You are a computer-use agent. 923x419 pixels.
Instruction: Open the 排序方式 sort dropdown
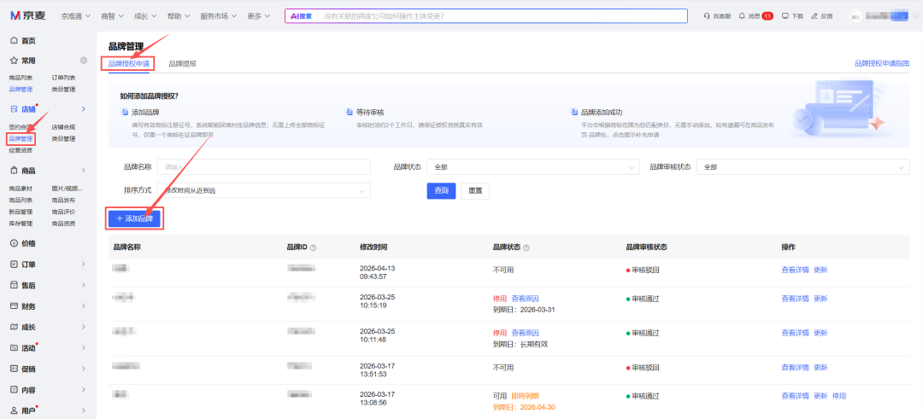264,190
